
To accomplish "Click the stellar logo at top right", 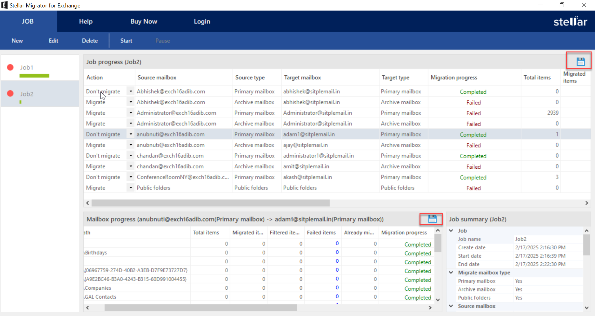I will pos(570,21).
